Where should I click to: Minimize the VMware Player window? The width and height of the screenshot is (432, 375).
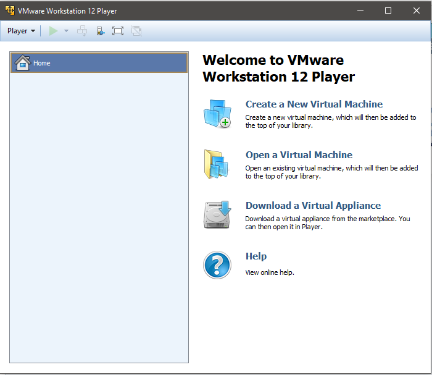point(360,11)
